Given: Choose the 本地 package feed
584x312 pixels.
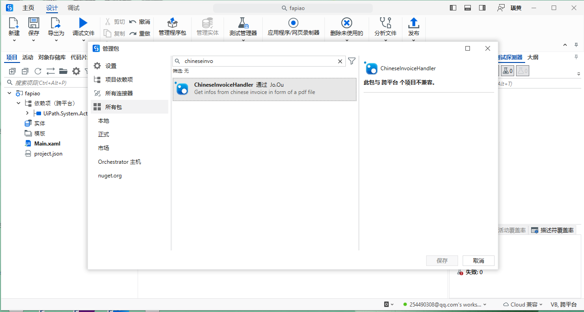Looking at the screenshot, I should 104,121.
